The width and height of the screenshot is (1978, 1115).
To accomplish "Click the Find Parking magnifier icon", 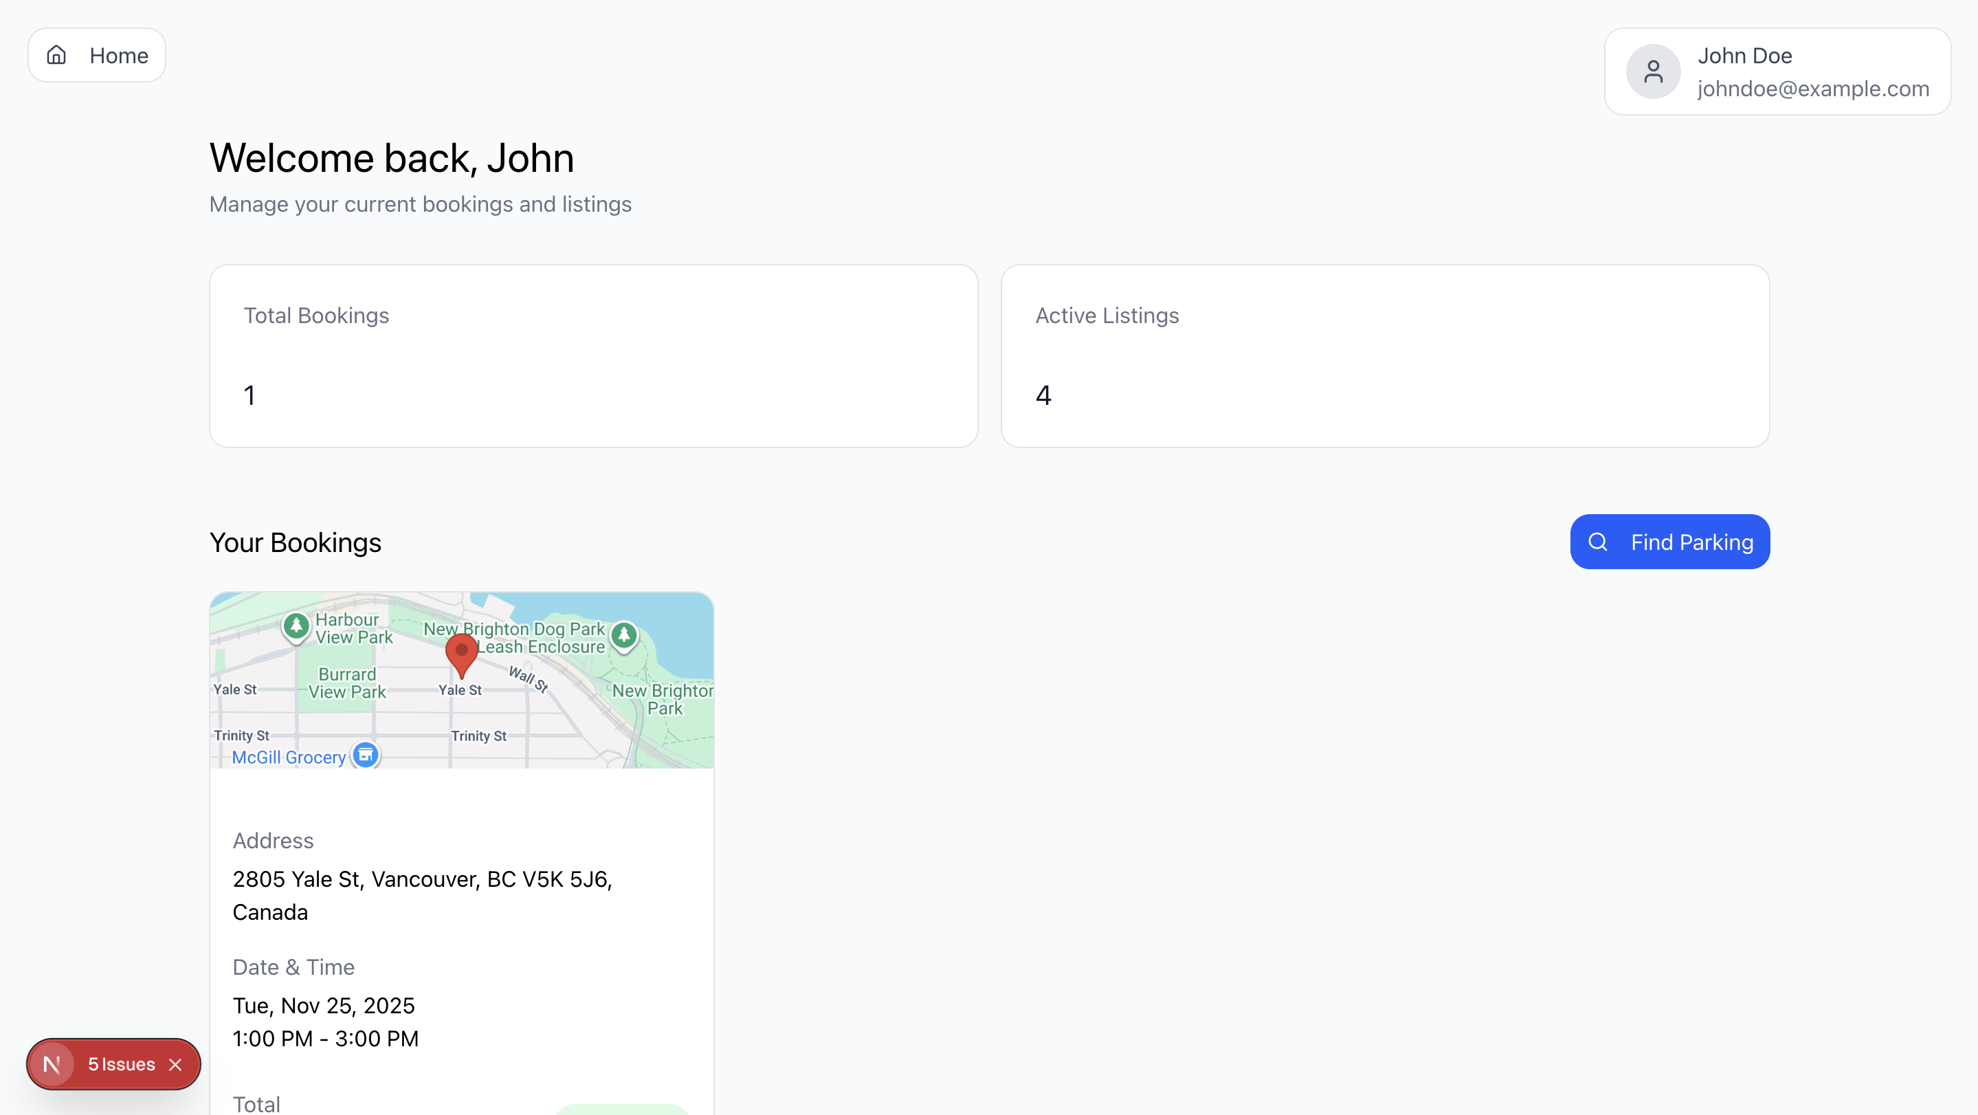I will coord(1597,542).
